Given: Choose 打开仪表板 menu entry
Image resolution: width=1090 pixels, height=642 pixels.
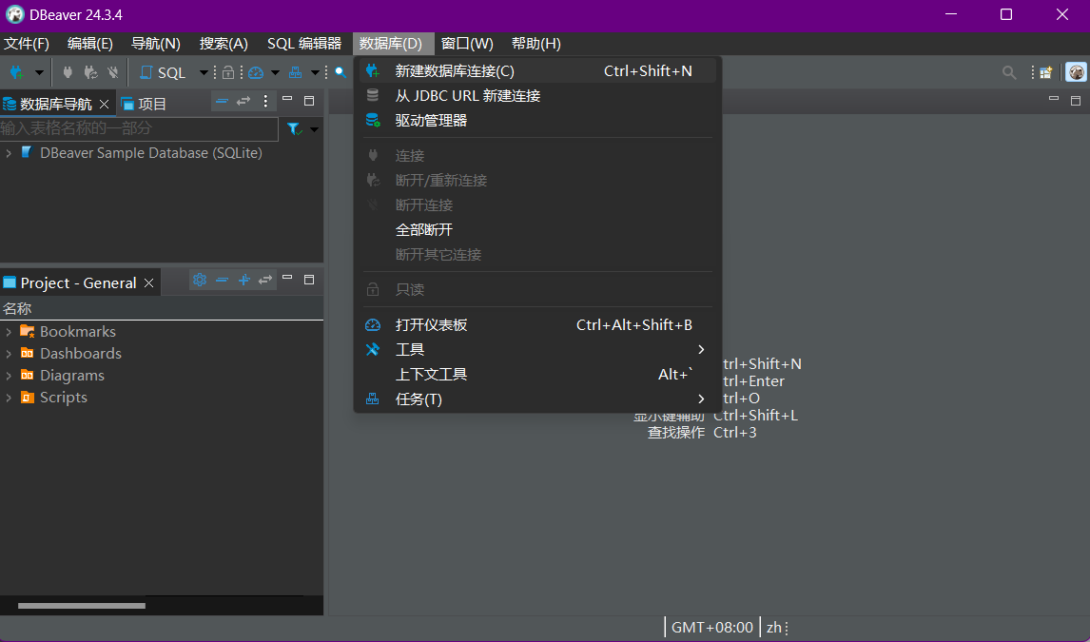Looking at the screenshot, I should click(x=537, y=325).
